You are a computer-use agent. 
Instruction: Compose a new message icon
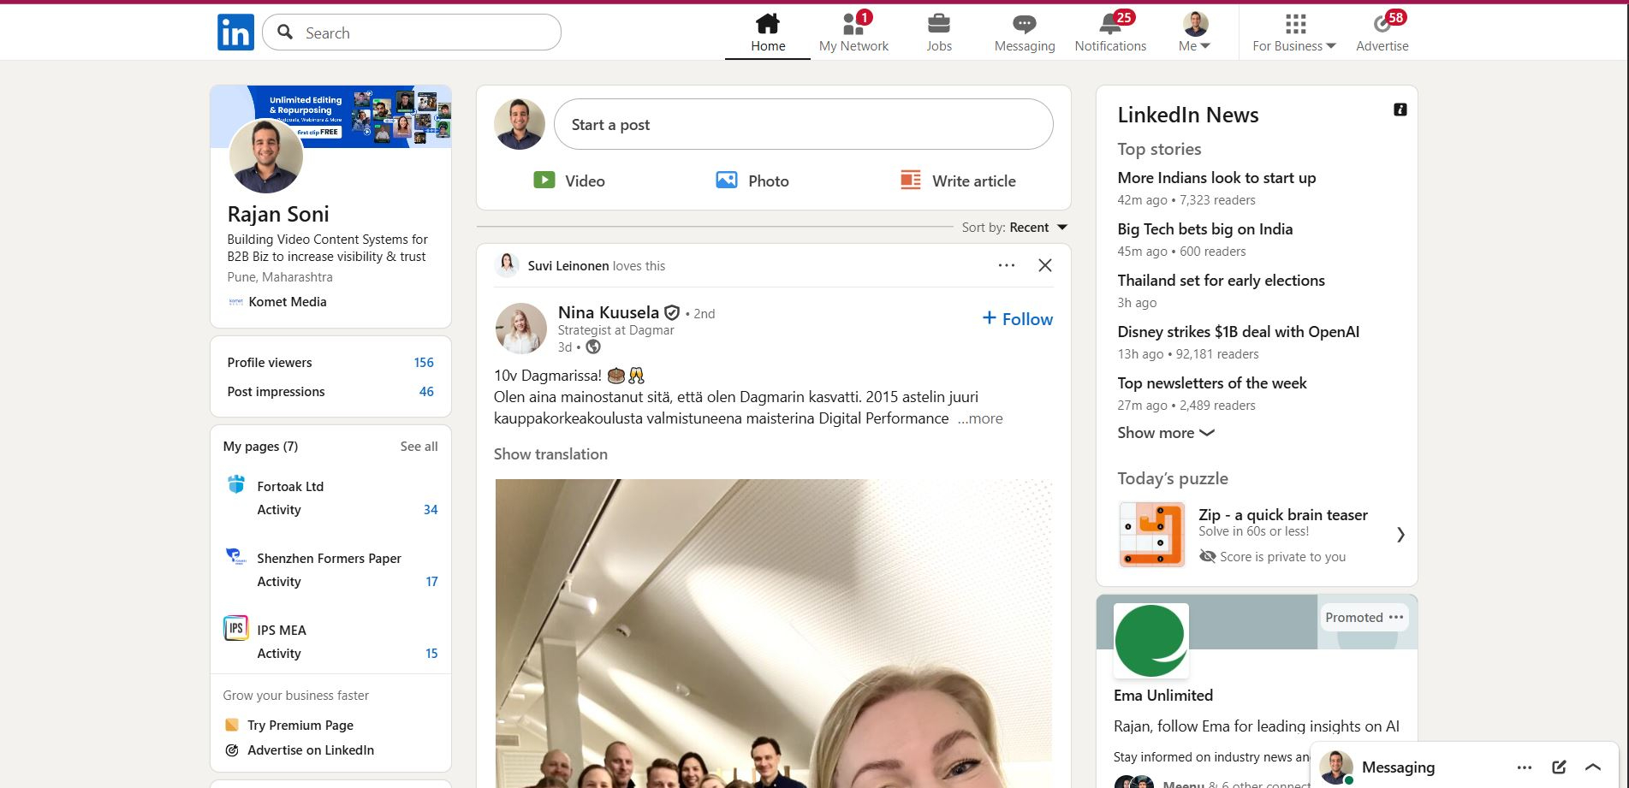tap(1559, 767)
